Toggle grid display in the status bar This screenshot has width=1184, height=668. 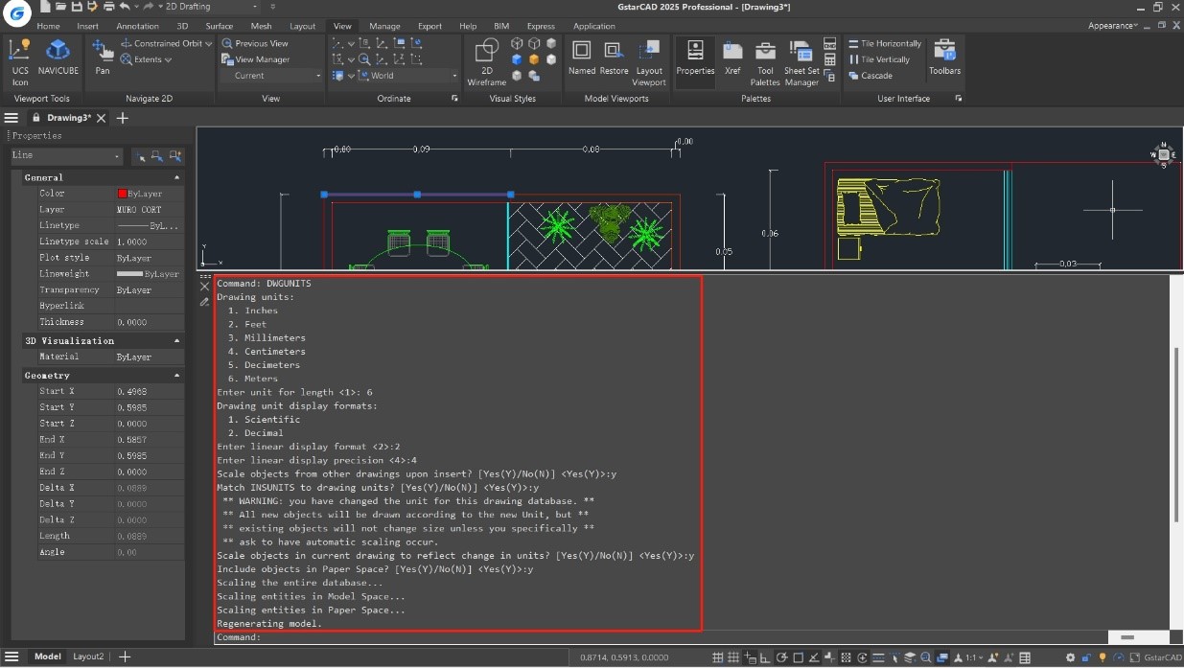coord(732,657)
